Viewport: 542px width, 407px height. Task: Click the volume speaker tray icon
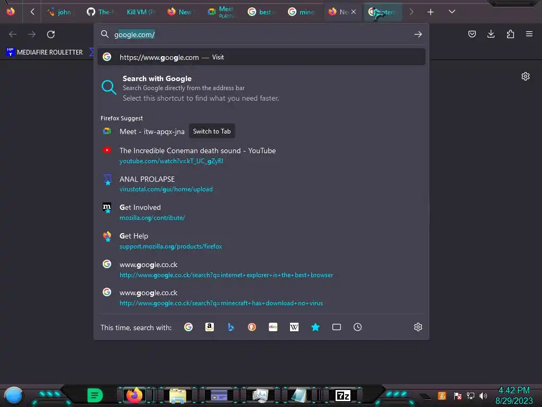coord(483,395)
